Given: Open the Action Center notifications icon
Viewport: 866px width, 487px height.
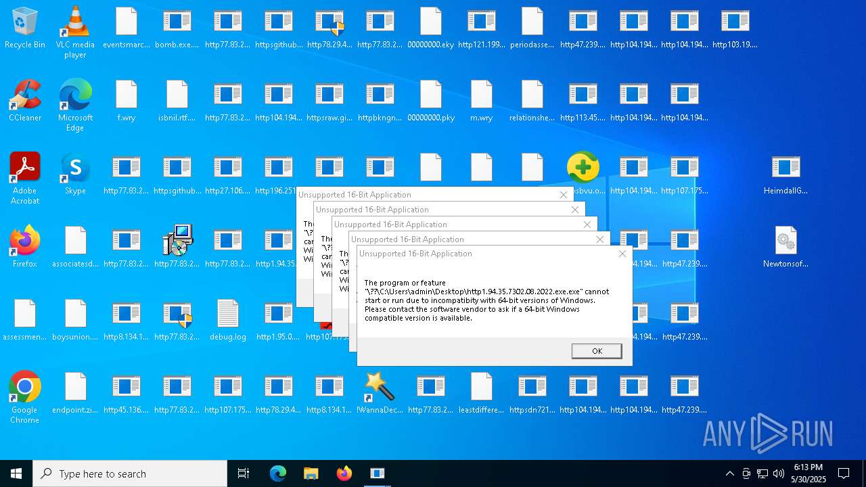Looking at the screenshot, I should [844, 473].
